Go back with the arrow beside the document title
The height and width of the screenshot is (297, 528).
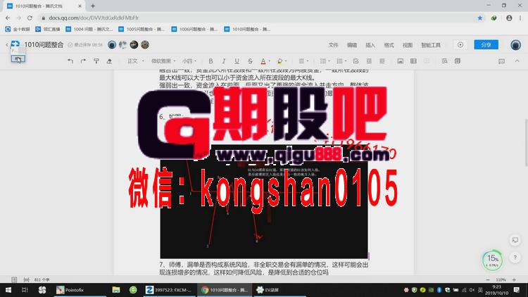pos(7,44)
